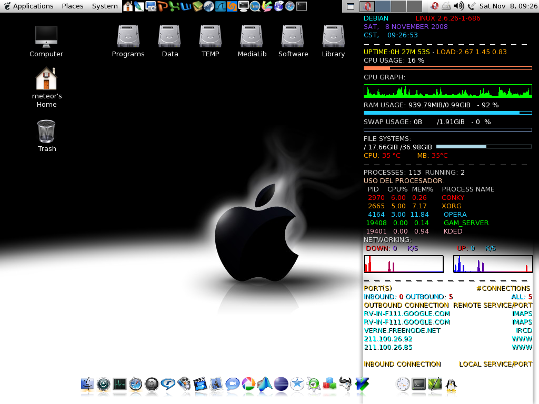Switch to the first workspace with Opera

point(367,6)
